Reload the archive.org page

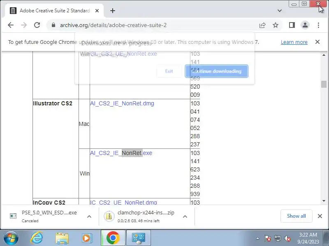pos(37,25)
